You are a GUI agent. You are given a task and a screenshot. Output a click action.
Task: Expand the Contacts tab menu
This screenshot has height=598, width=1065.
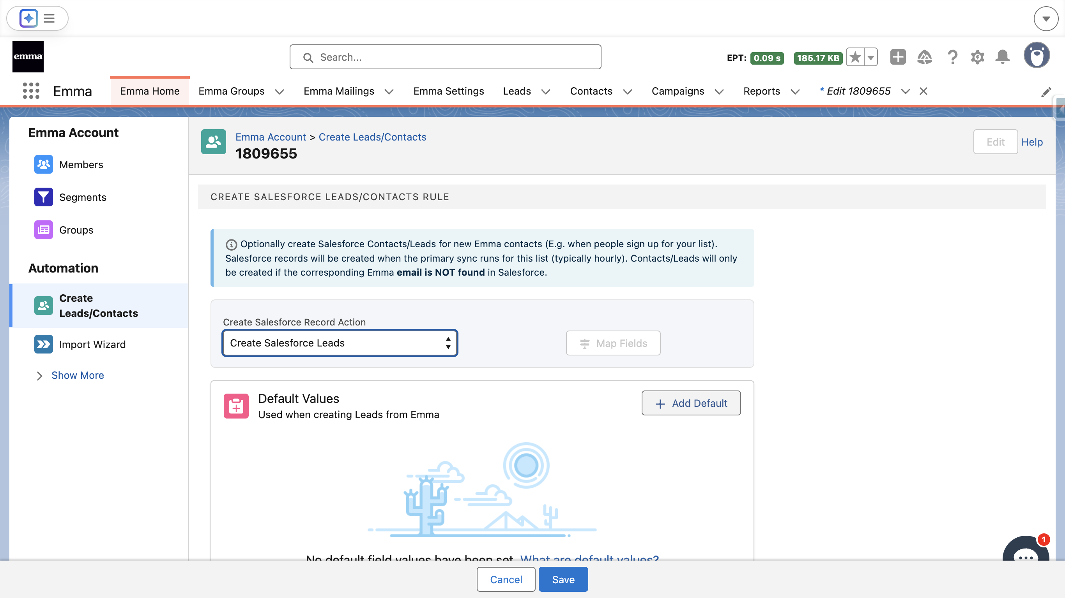click(x=628, y=91)
